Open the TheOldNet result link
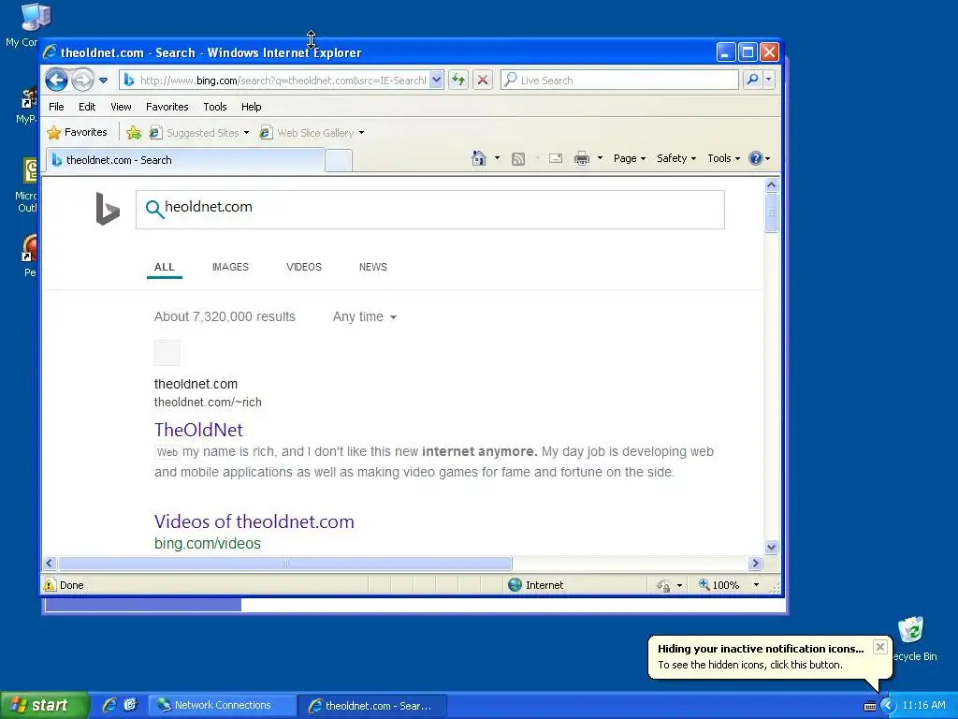The image size is (958, 719). pos(198,430)
